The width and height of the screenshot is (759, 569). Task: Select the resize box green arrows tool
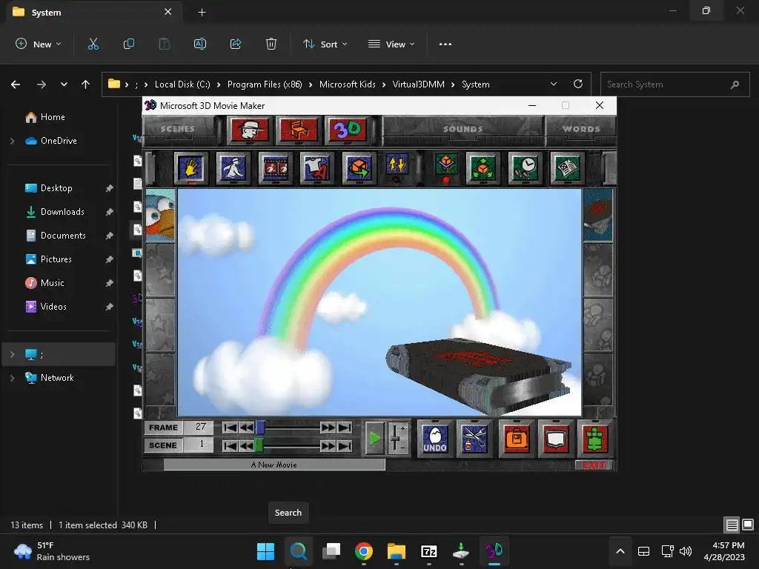[x=483, y=168]
